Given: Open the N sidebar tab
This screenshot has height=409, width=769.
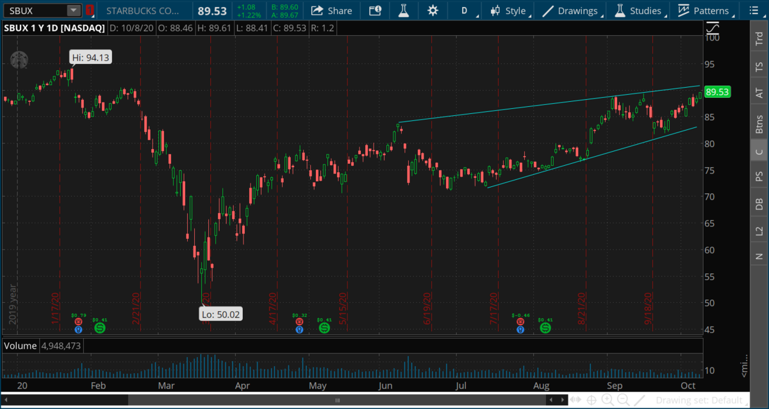Looking at the screenshot, I should pyautogui.click(x=760, y=257).
